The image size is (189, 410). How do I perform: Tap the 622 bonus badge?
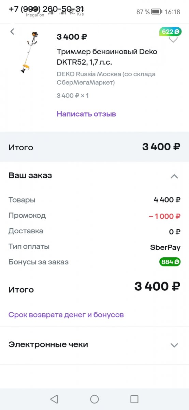(170, 32)
